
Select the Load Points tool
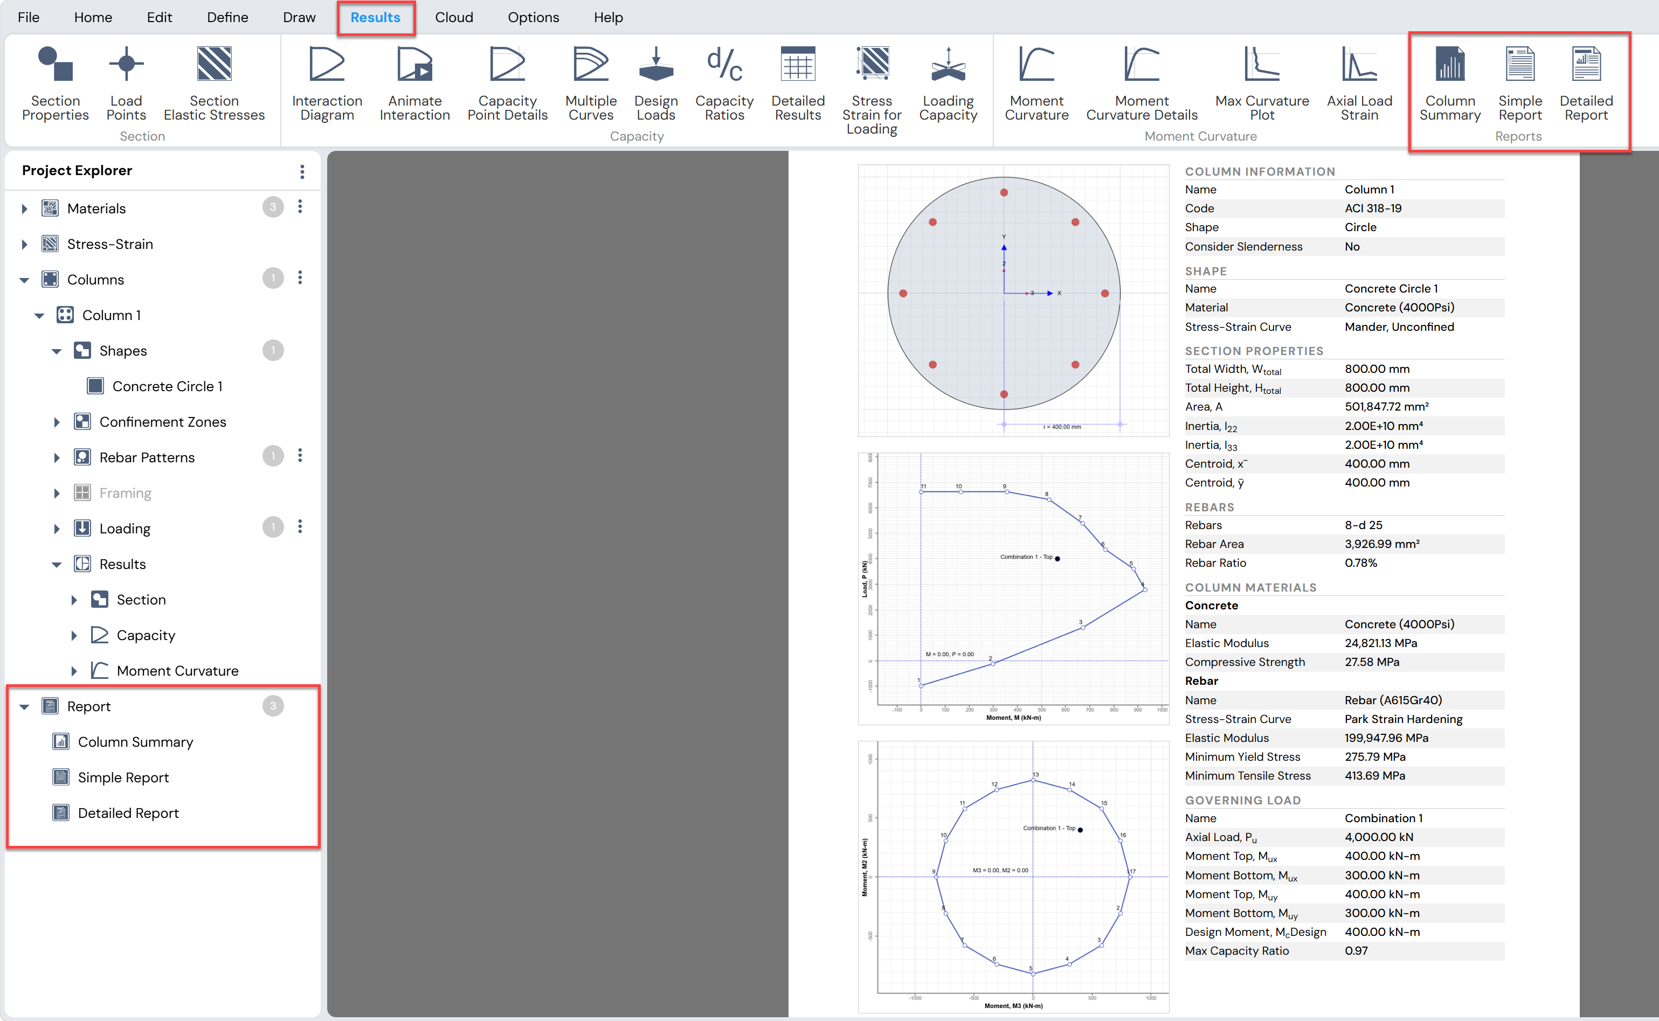coord(126,84)
